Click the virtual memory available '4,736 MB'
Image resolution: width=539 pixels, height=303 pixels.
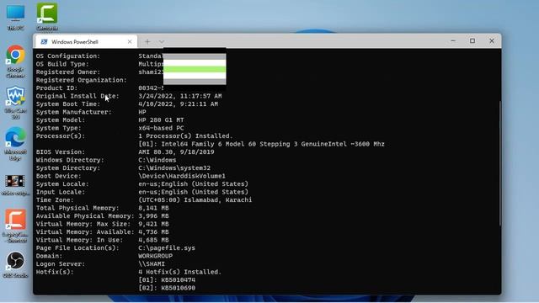click(x=153, y=232)
